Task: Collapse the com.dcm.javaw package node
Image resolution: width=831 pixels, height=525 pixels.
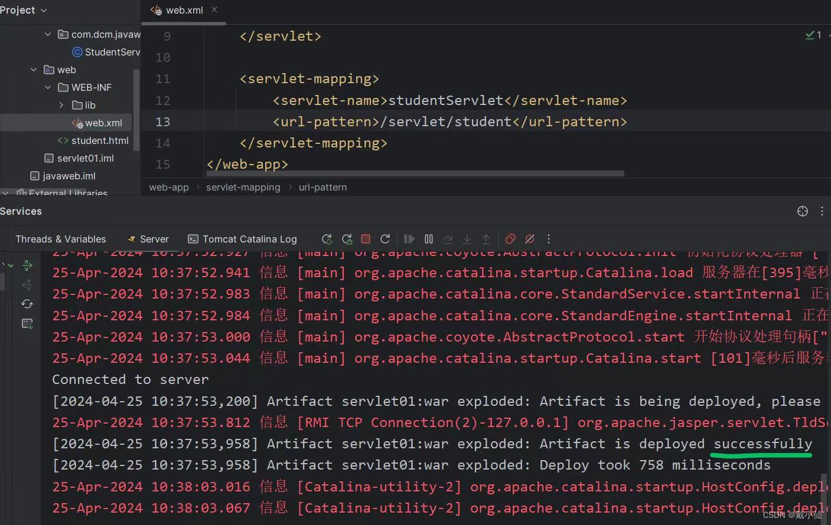Action: click(x=48, y=34)
